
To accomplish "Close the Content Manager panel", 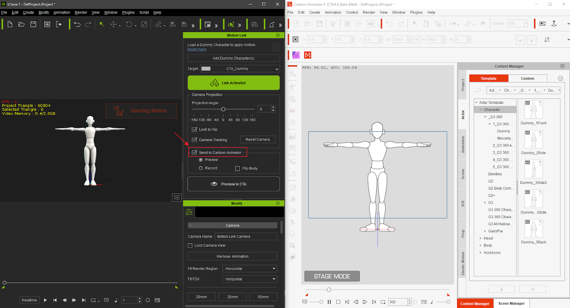I will (x=563, y=66).
